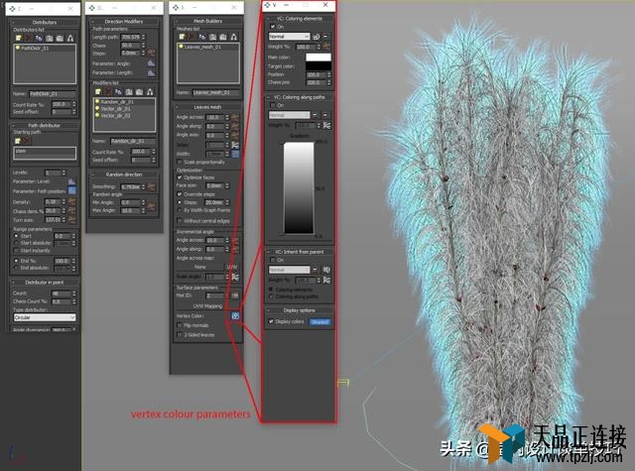Toggle the On checkbox under VC: Coloring elements

pos(273,27)
